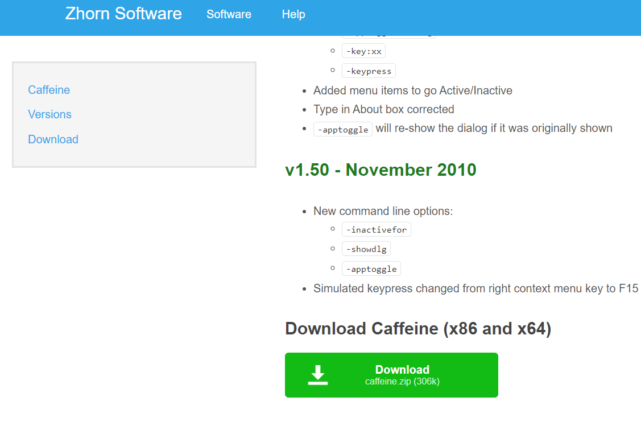
Task: Click the 'Simulated keypress changed' bullet text
Action: [476, 288]
